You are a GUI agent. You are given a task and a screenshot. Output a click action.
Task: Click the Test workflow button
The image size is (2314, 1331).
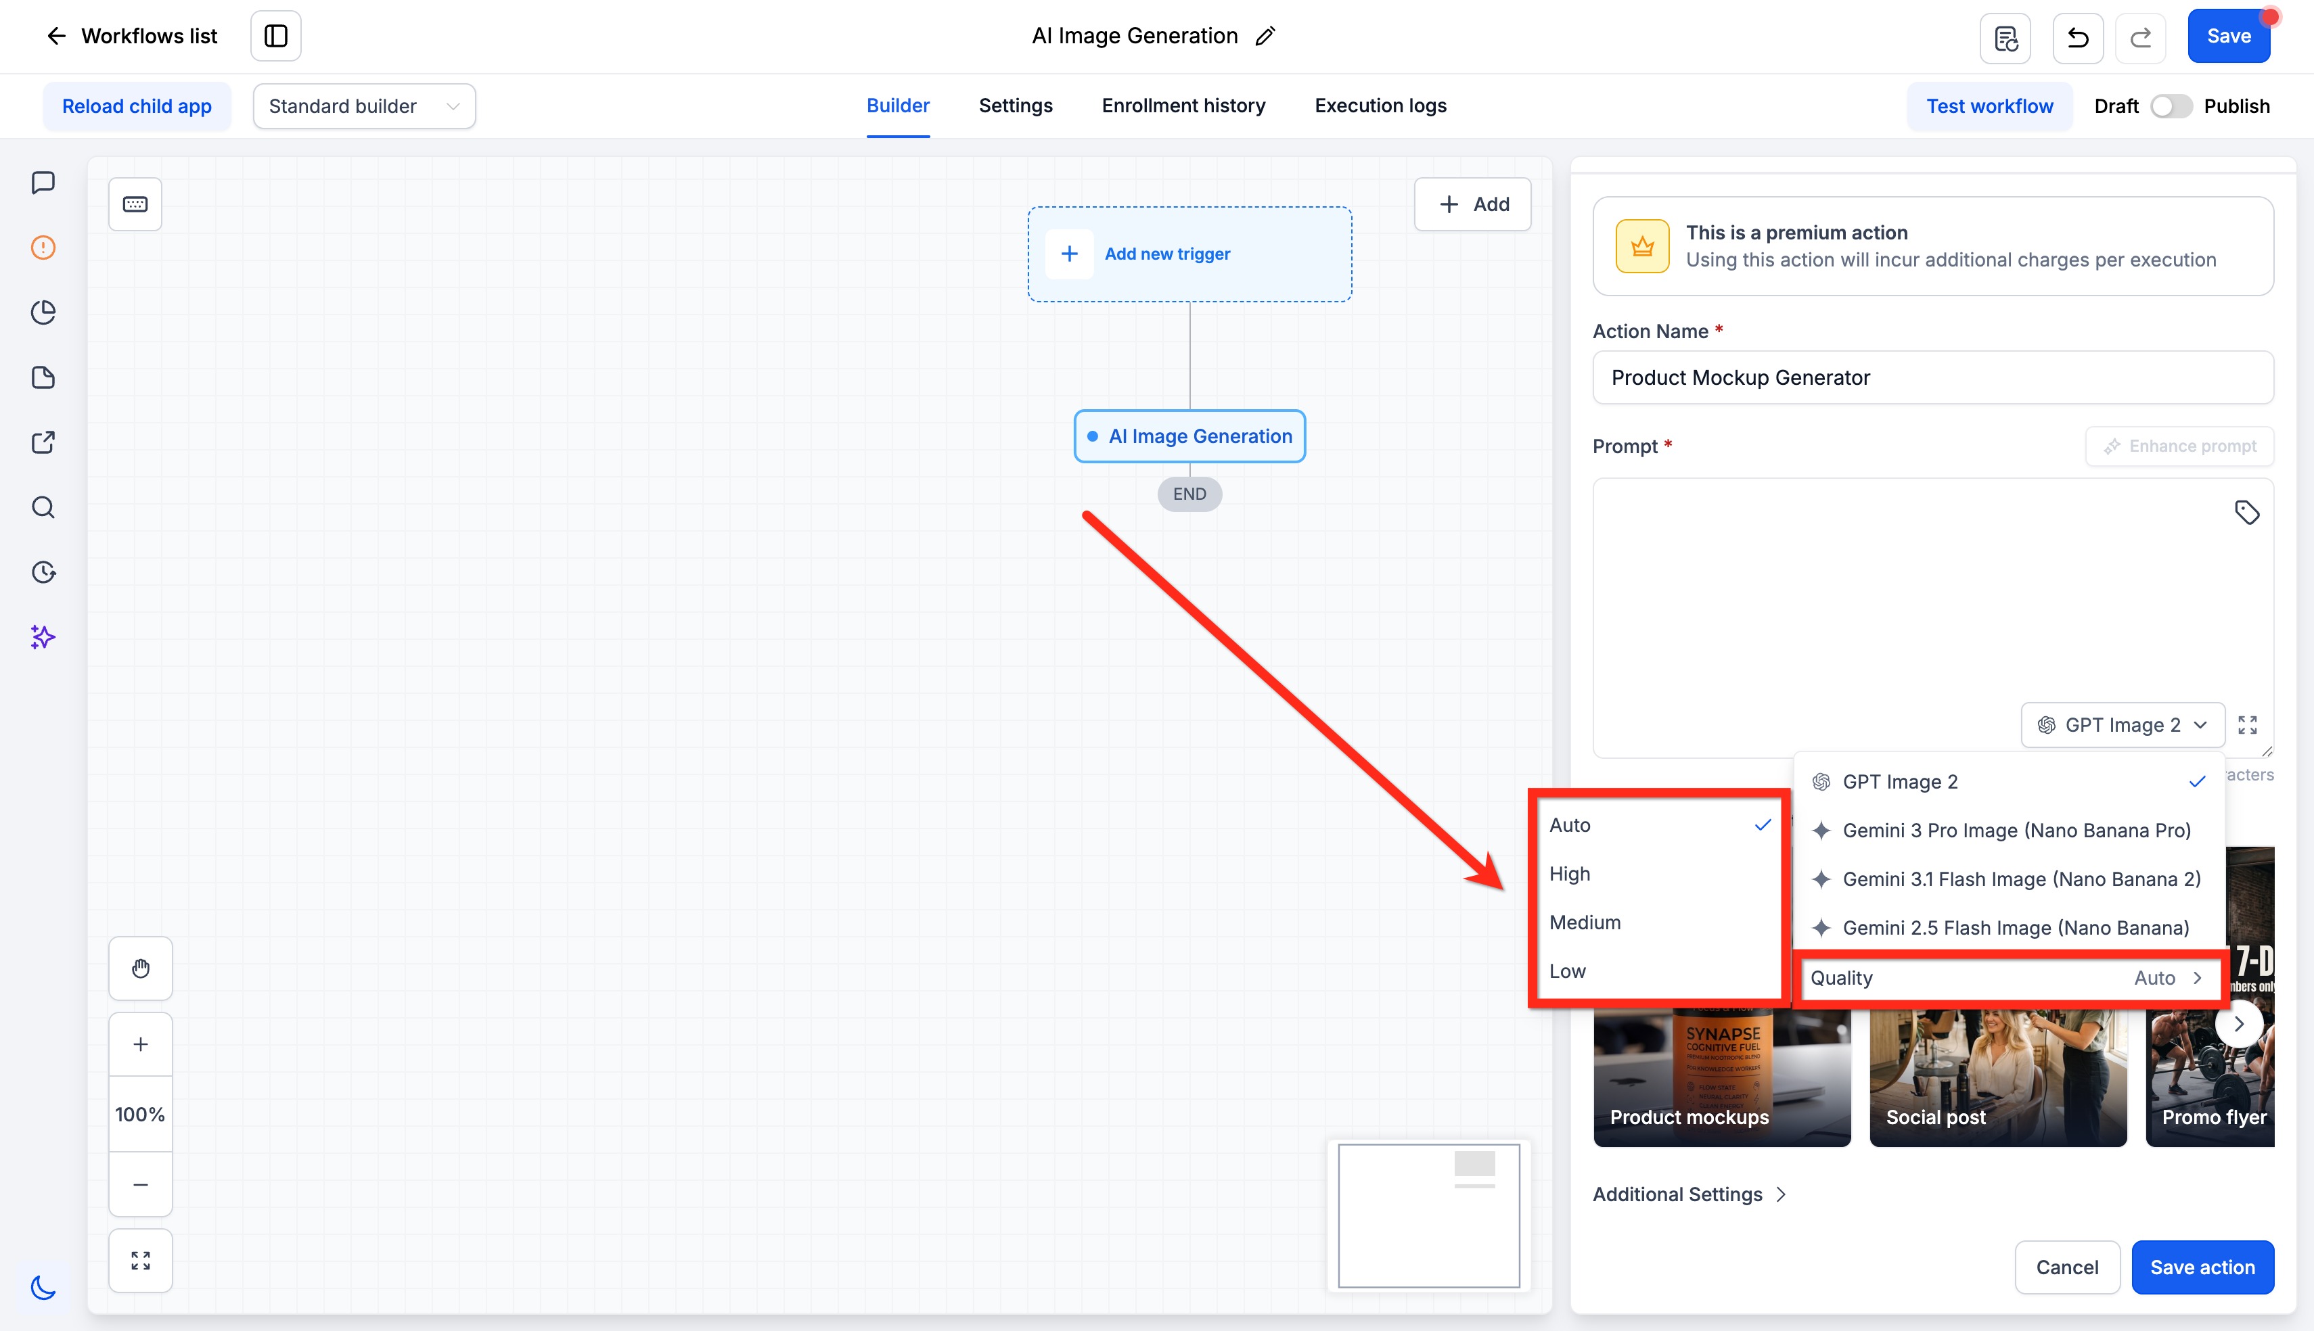click(x=1989, y=106)
